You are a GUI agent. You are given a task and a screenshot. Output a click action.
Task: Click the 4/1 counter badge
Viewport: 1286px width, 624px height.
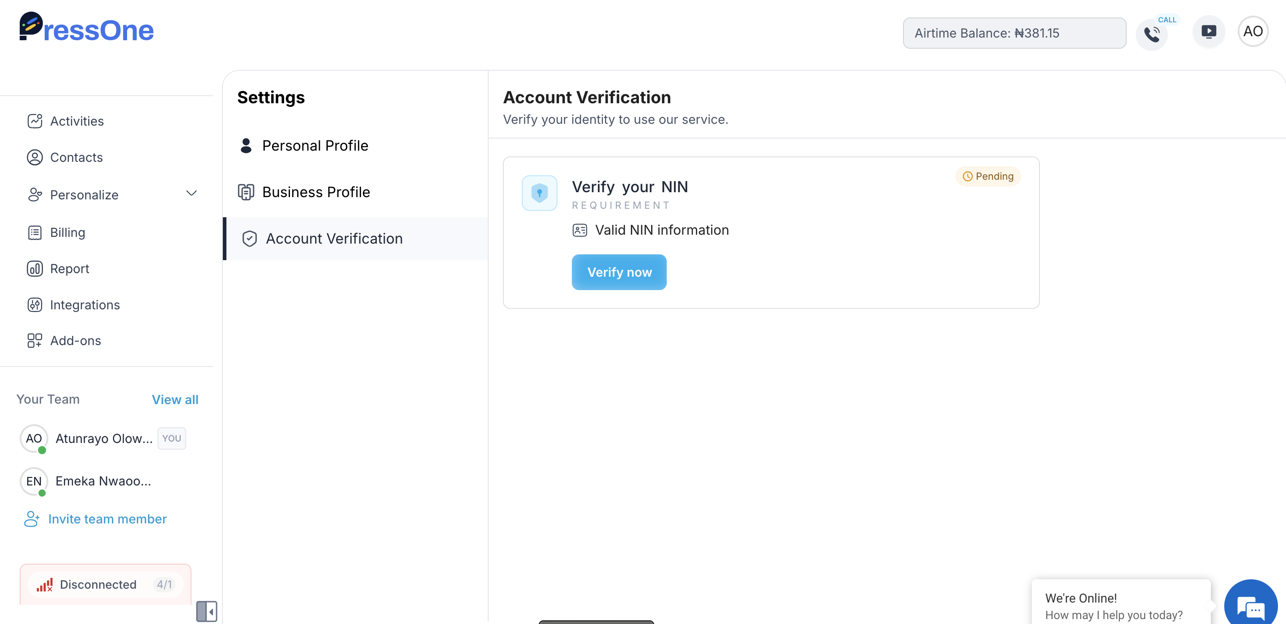click(164, 585)
